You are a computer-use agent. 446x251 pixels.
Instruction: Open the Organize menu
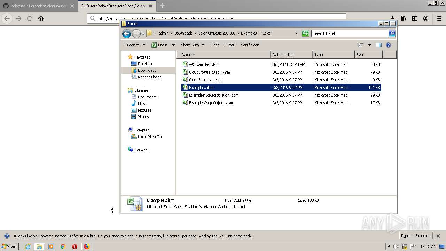pos(135,45)
